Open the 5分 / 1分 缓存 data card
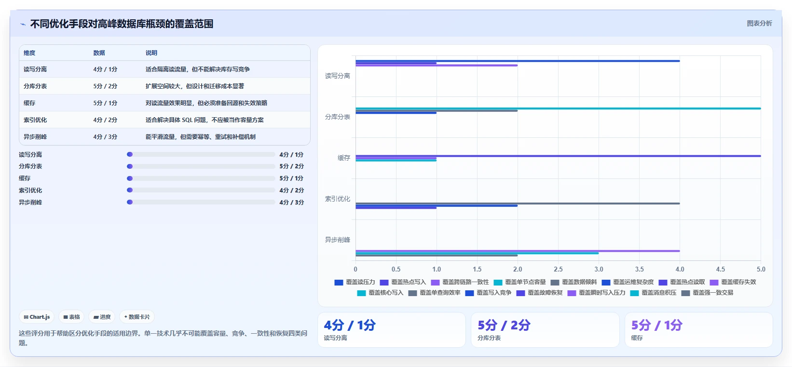This screenshot has height=367, width=792. 699,330
